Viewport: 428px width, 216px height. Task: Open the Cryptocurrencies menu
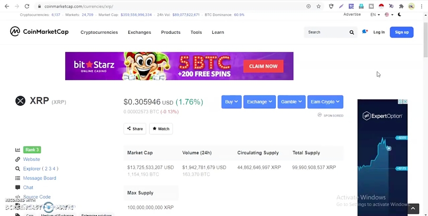click(99, 32)
